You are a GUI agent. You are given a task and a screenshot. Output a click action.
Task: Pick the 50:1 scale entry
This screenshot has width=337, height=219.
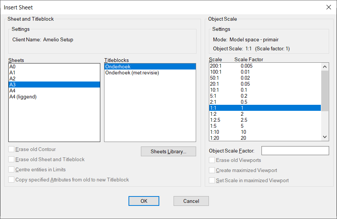pos(265,78)
